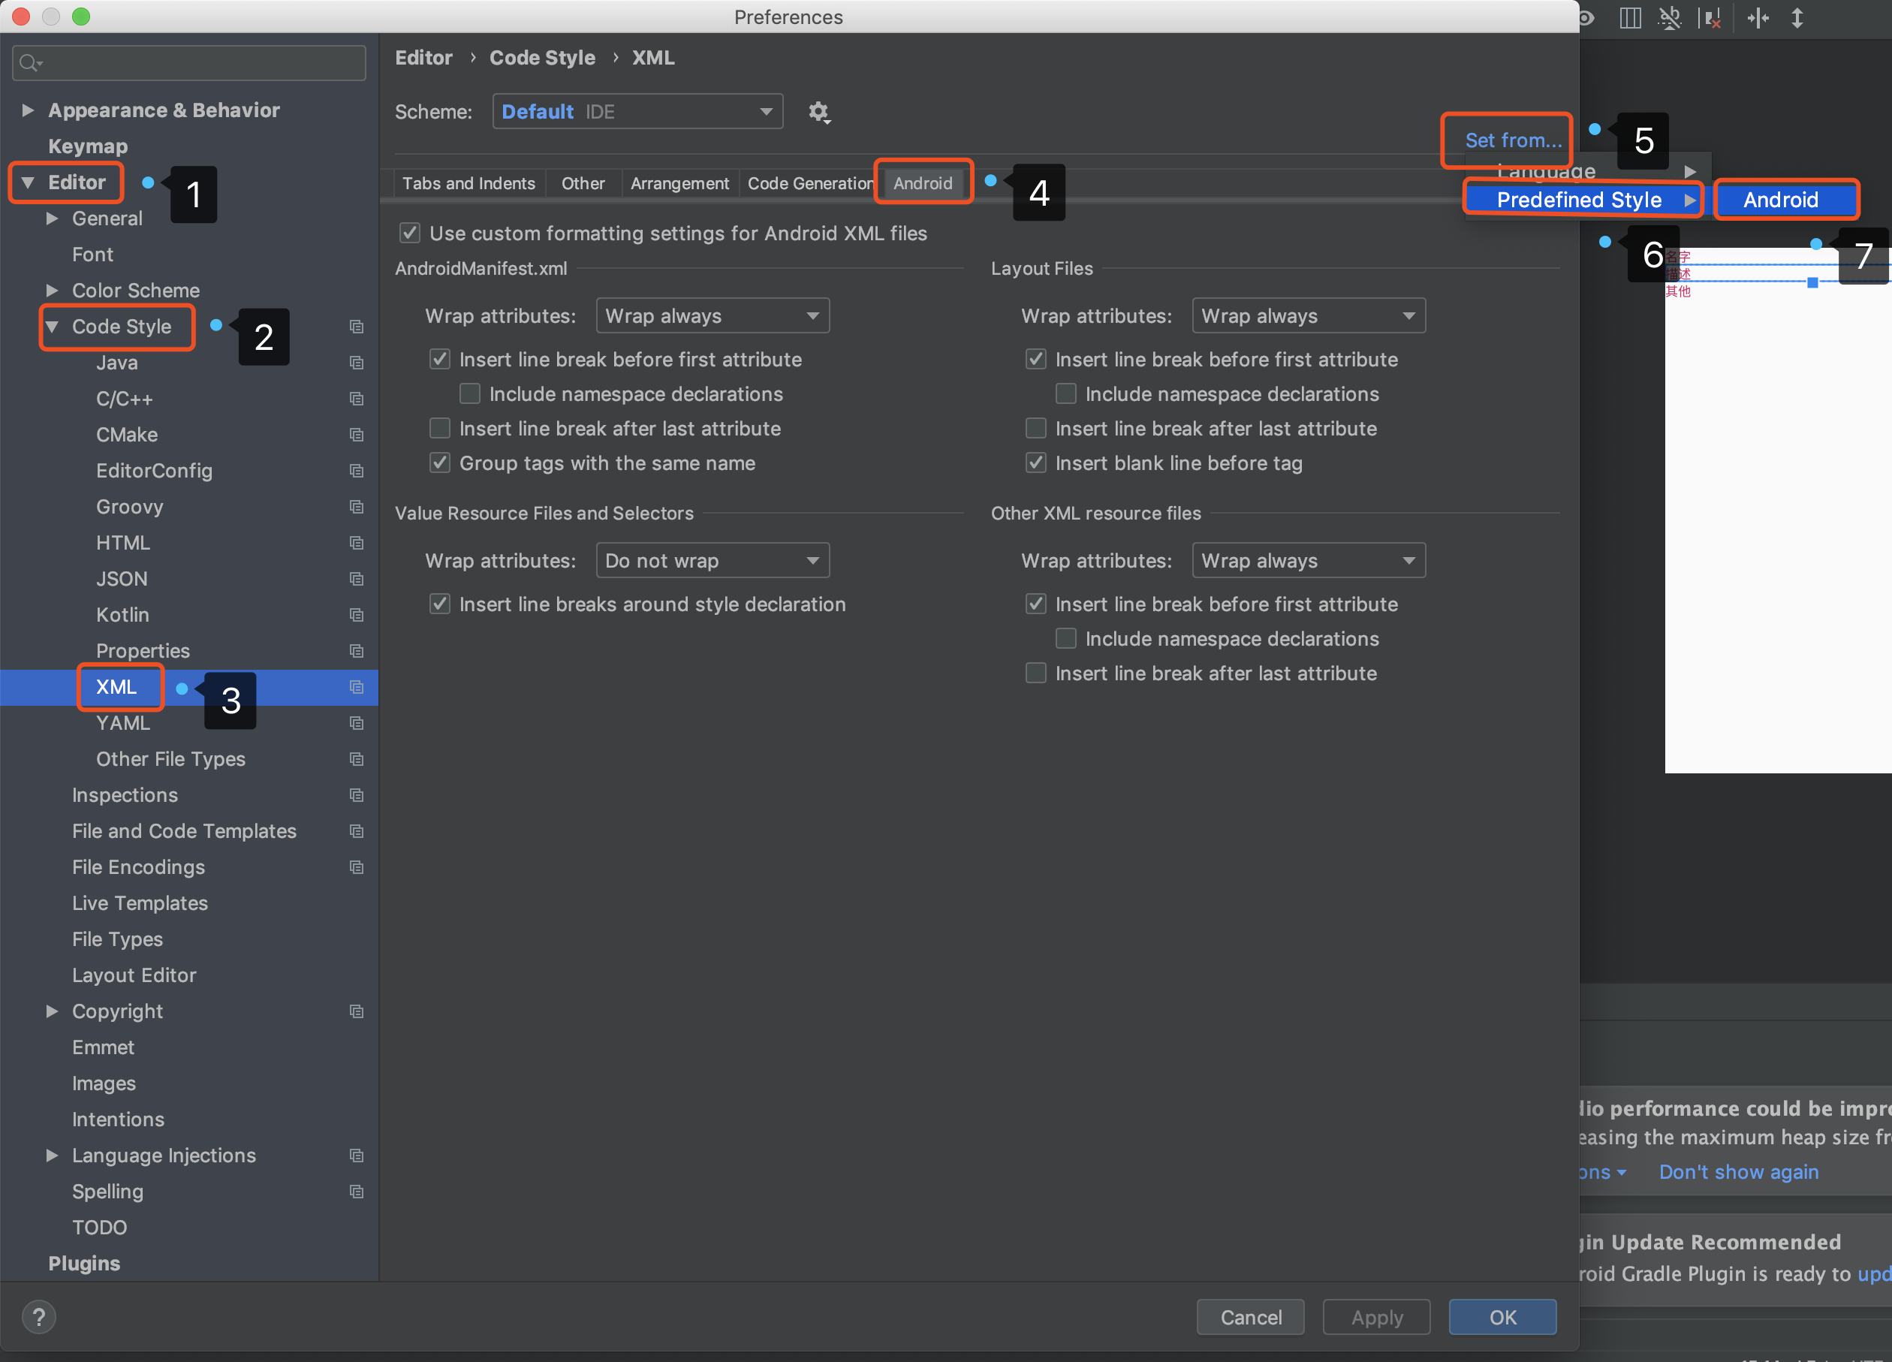The image size is (1892, 1362).
Task: Click the copy settings icon beside Java
Action: coord(357,363)
